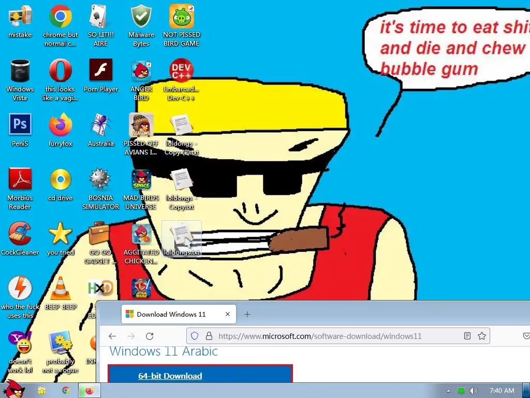Switch to Firefox taskbar button
This screenshot has height=398, width=530.
[89, 391]
